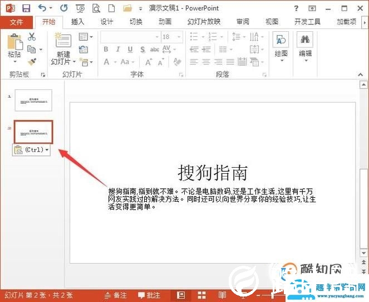Click the slide title 搜狗指南
This screenshot has width=369, height=302.
(x=213, y=173)
